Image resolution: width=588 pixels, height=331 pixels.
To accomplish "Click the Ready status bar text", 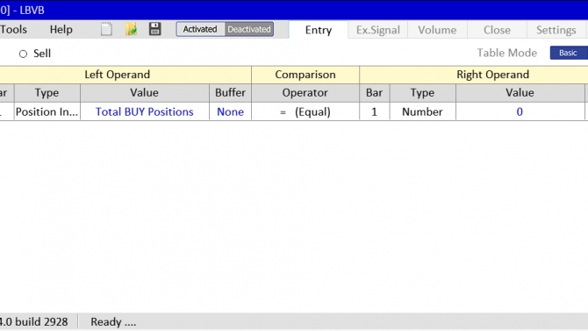I will click(113, 322).
